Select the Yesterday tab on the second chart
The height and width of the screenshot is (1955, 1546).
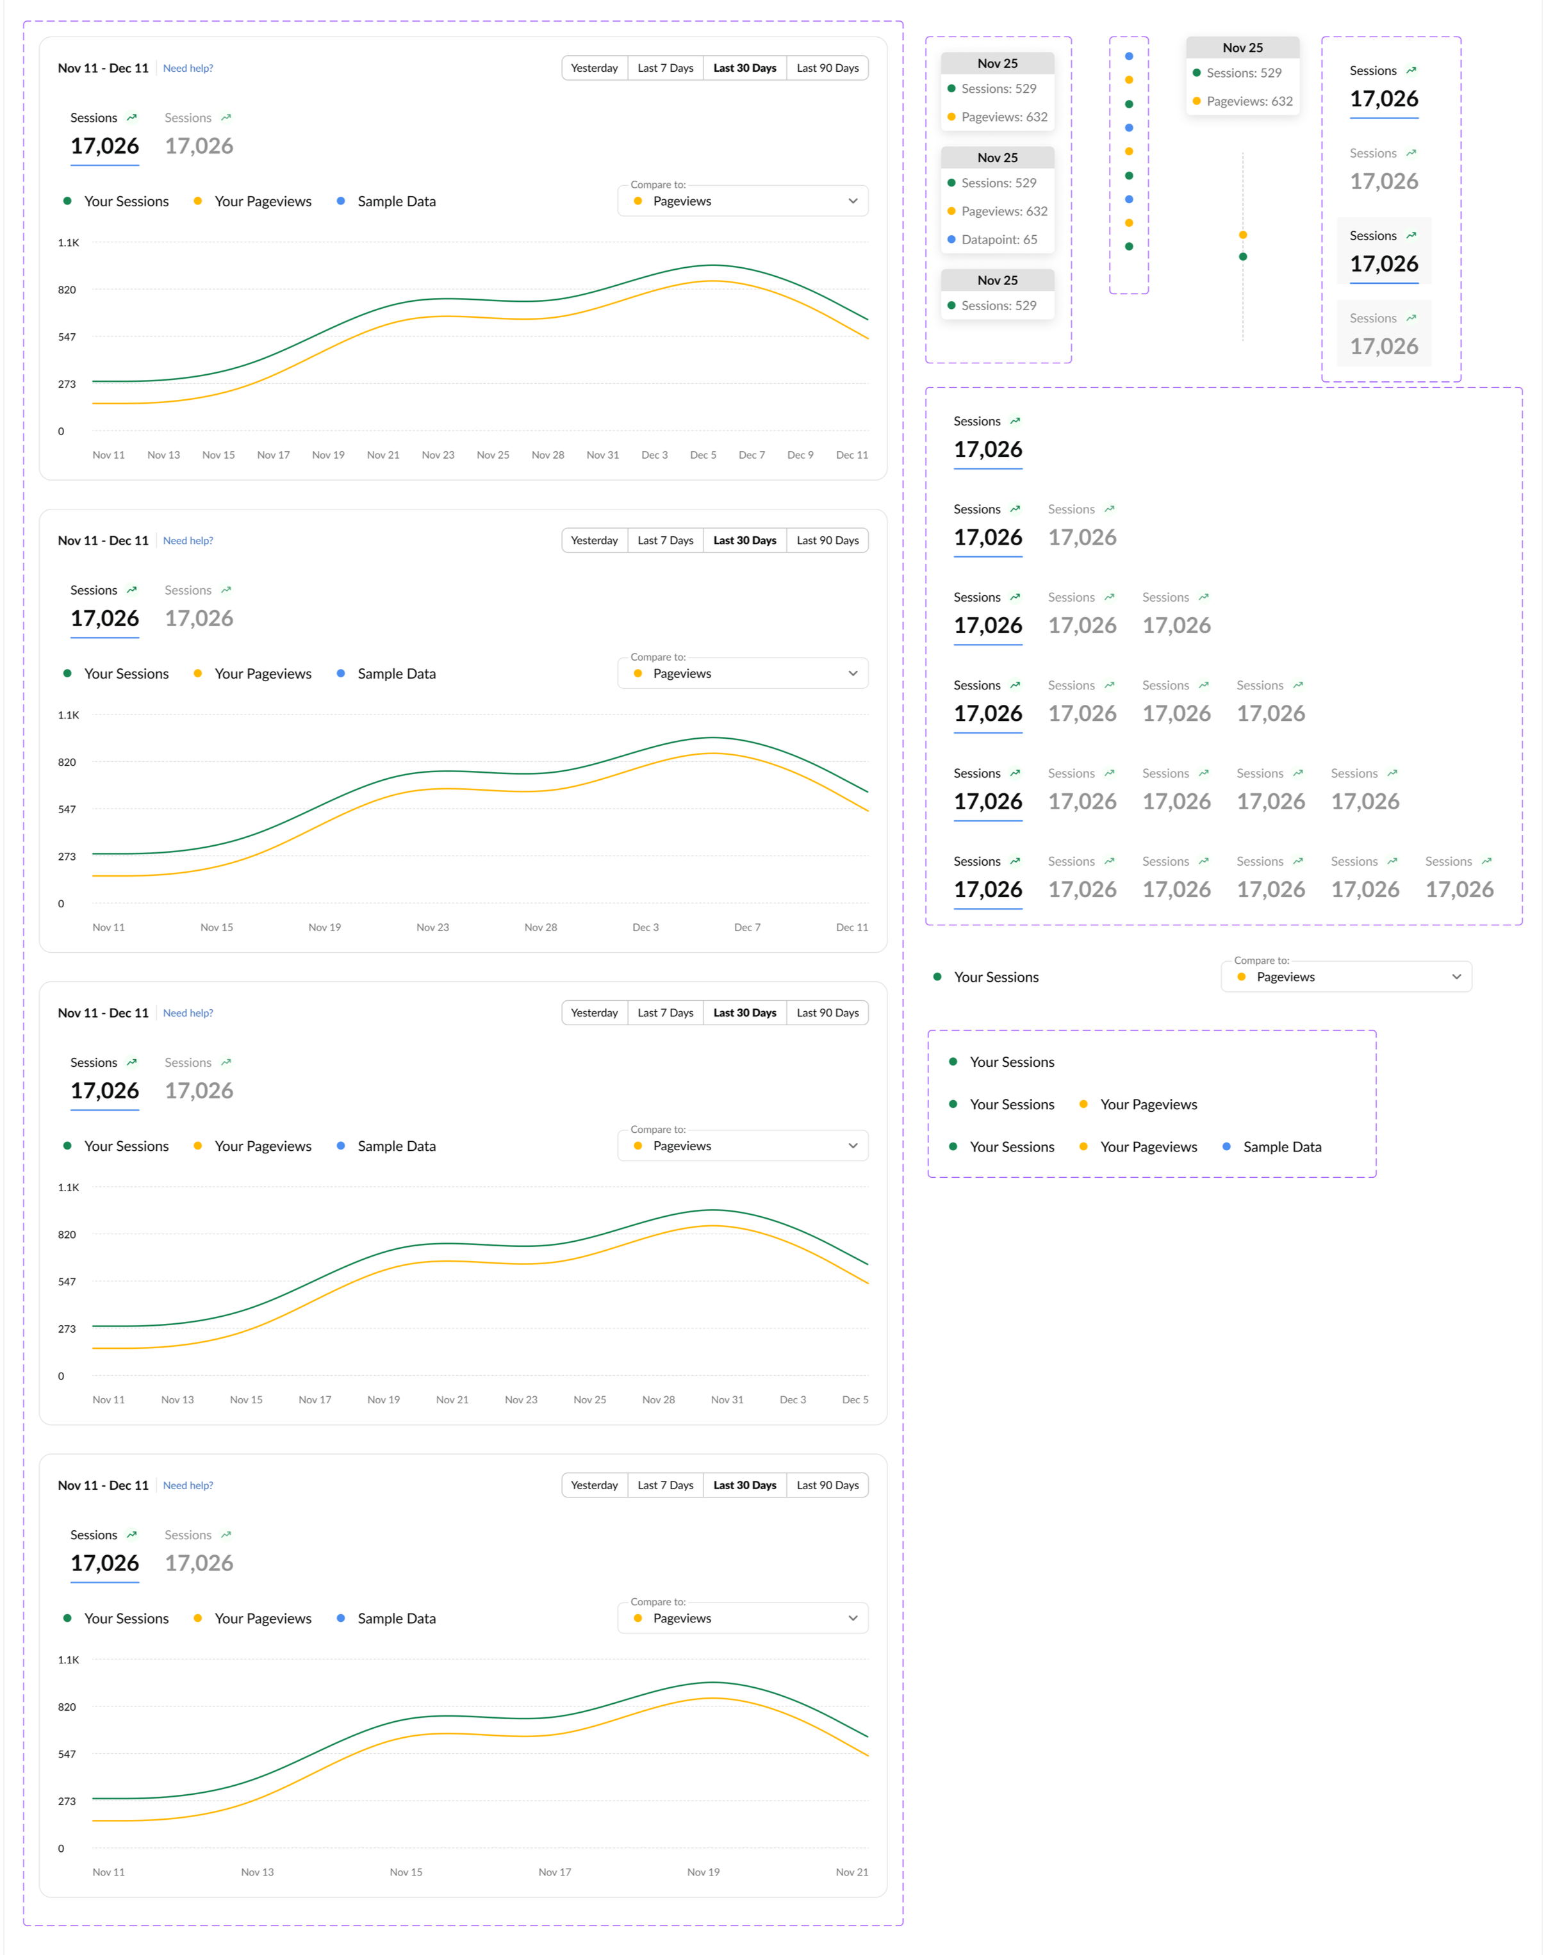594,540
